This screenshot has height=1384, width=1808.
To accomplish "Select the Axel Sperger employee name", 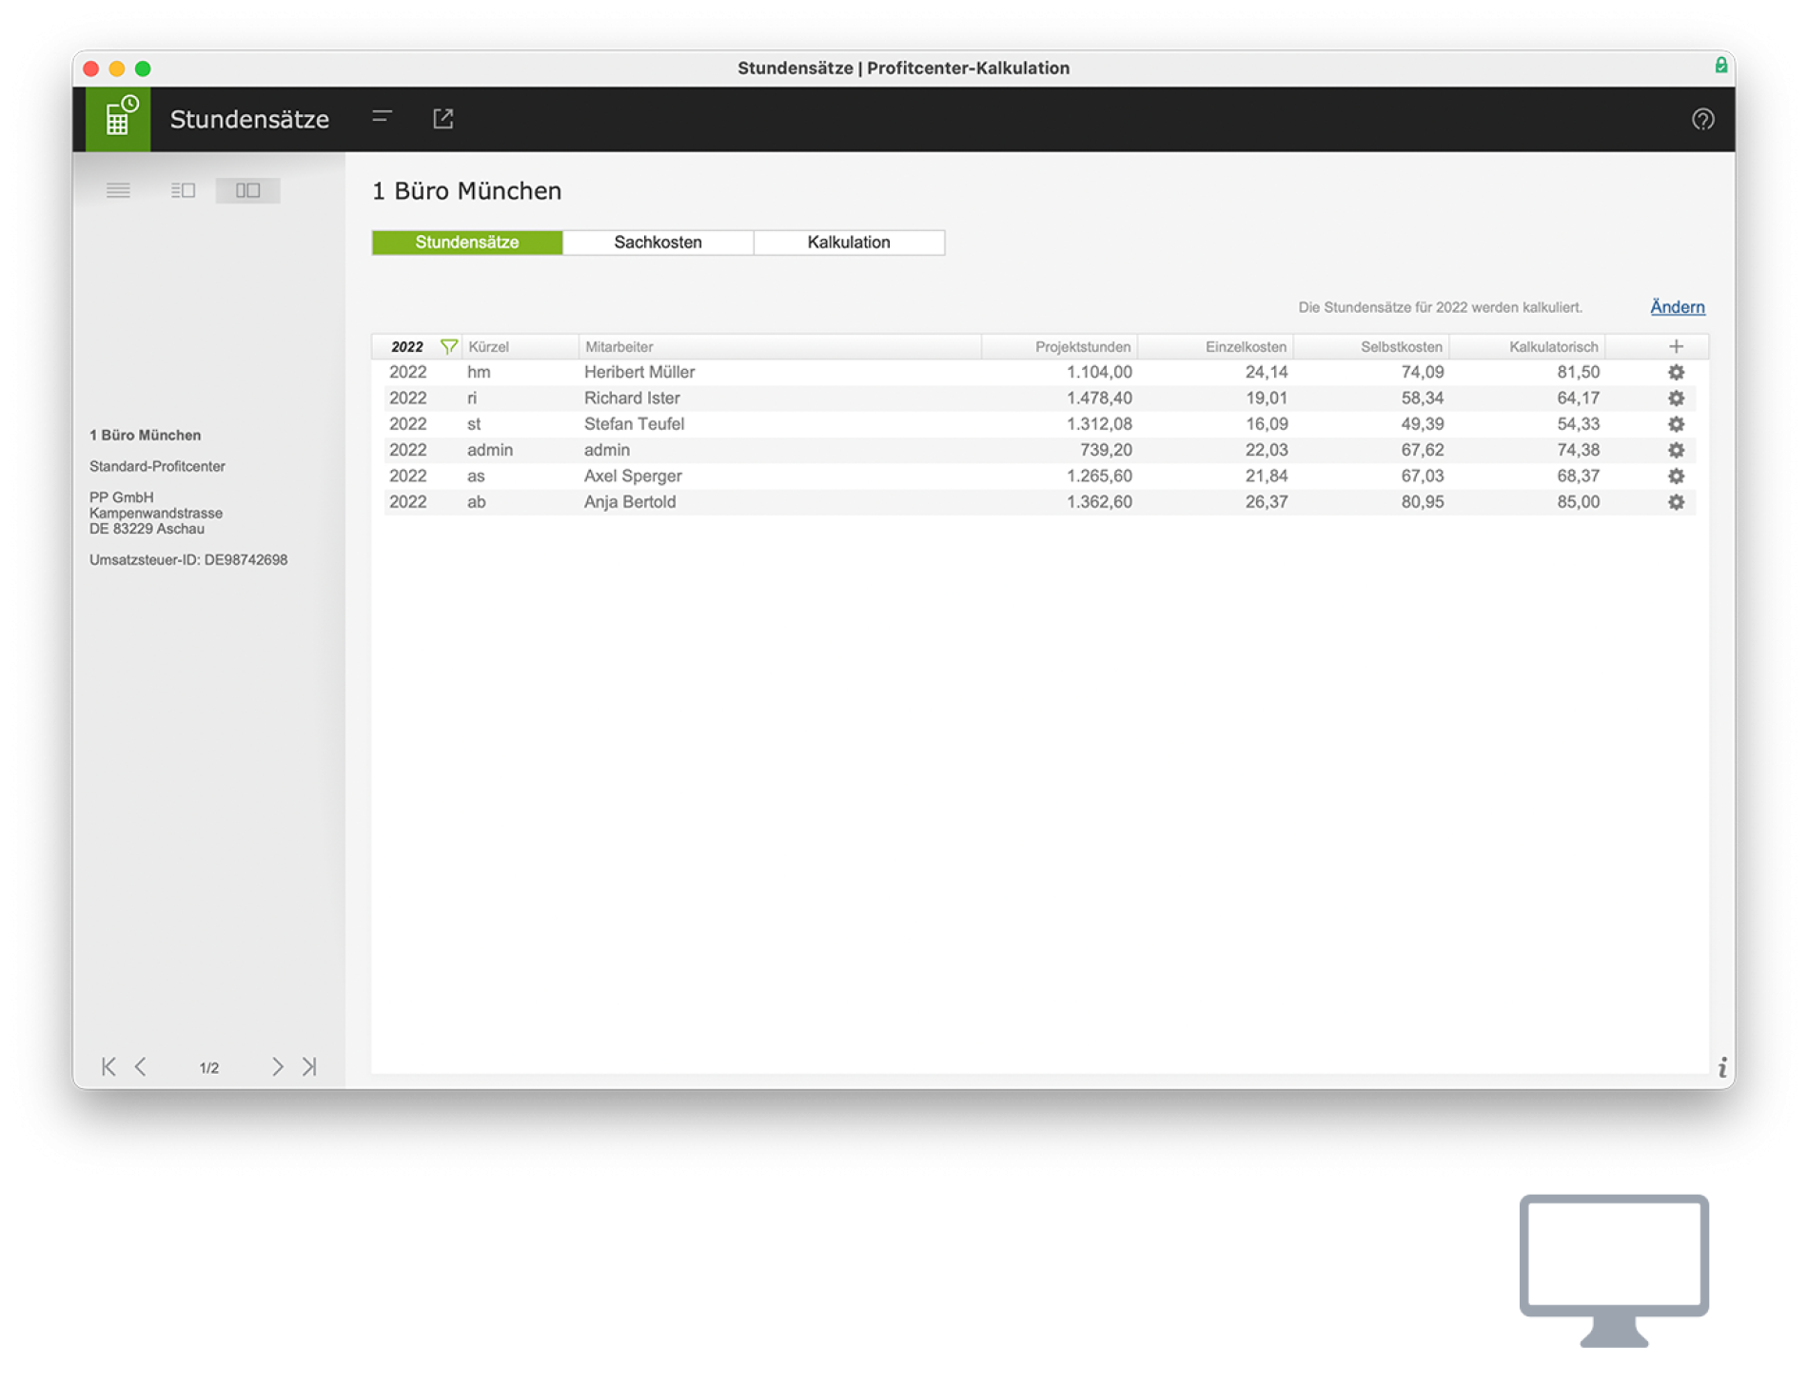I will 633,476.
